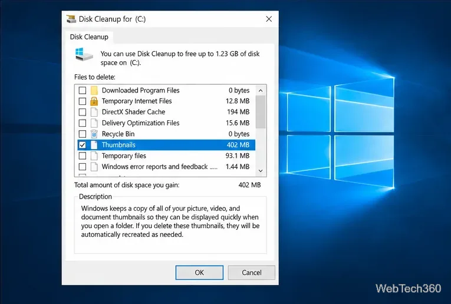
Task: Click the Temporary files page icon
Action: click(x=94, y=156)
